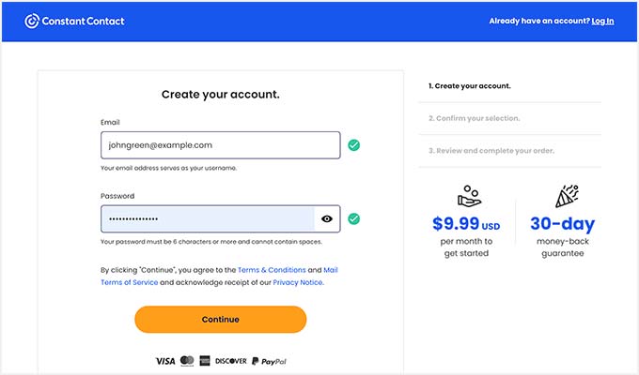639x375 pixels.
Task: Select step 2 Confirm your selection
Action: tap(474, 118)
